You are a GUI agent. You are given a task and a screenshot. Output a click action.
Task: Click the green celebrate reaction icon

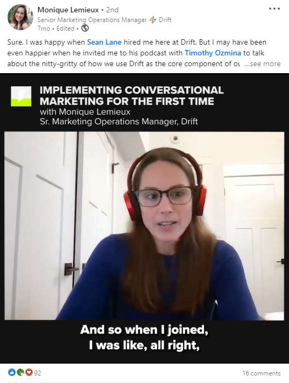coord(20,372)
